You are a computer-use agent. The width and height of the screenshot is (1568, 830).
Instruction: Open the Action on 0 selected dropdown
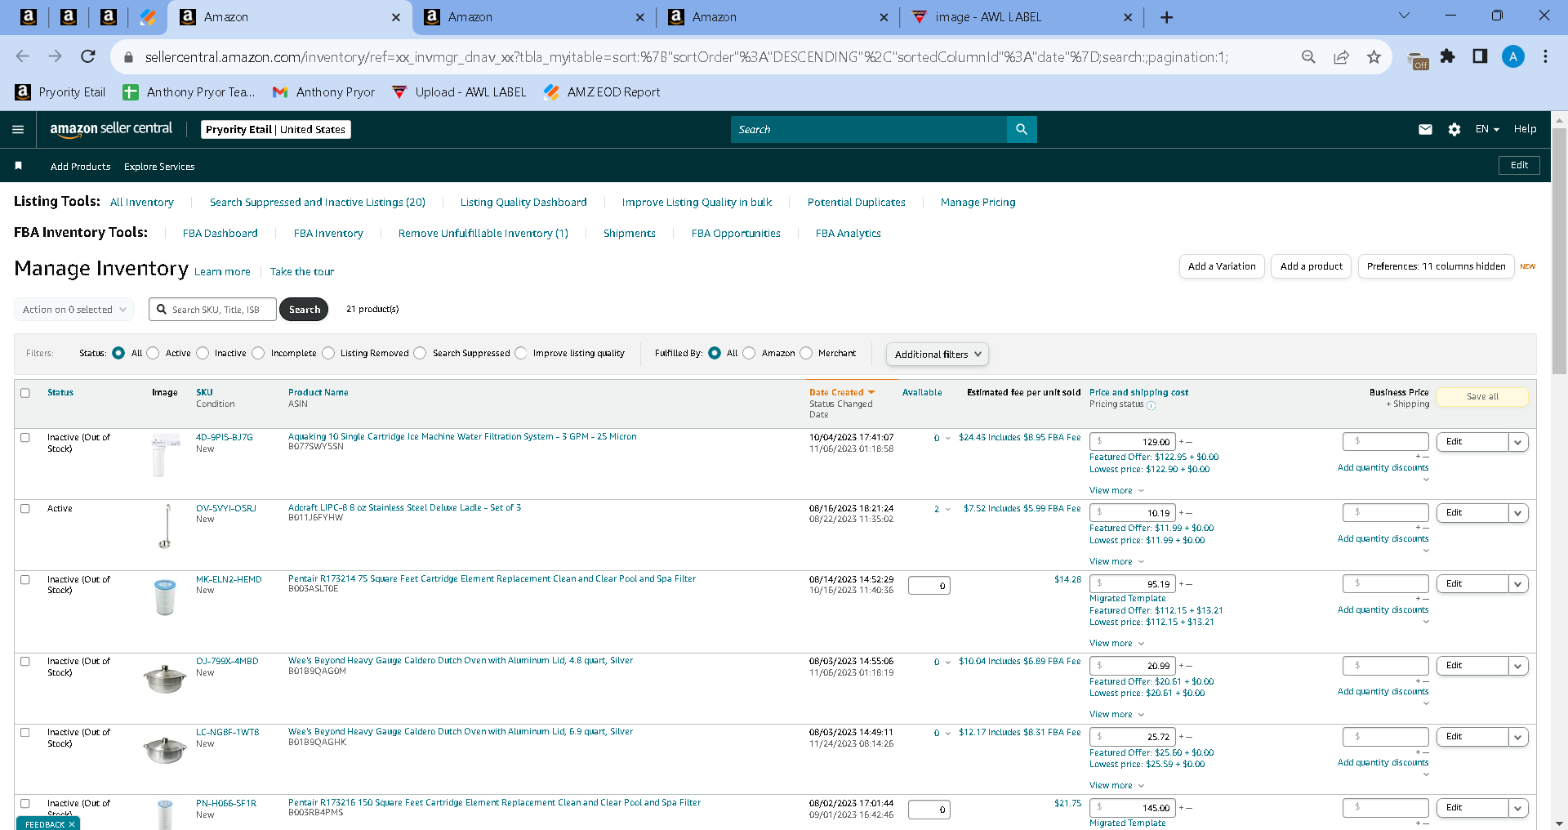pos(74,310)
